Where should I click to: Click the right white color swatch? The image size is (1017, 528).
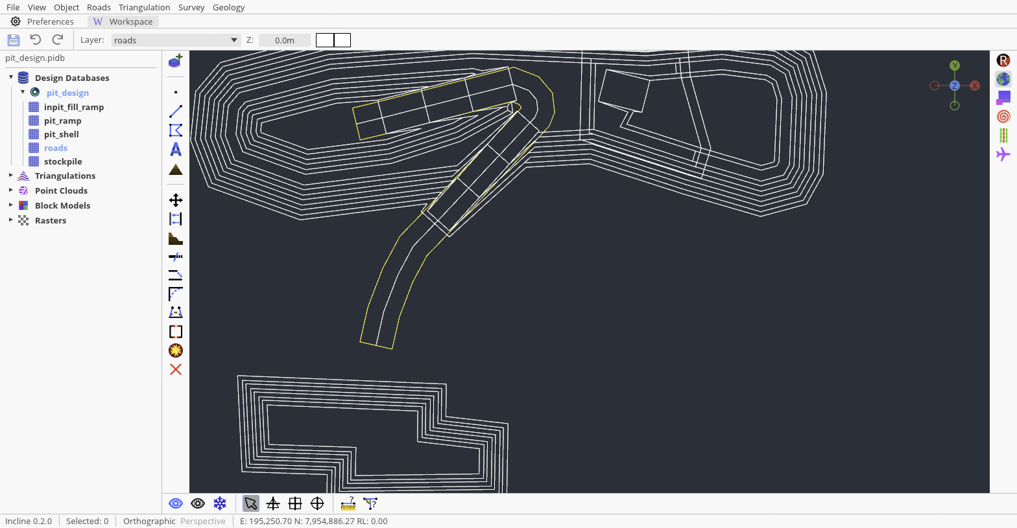click(342, 40)
